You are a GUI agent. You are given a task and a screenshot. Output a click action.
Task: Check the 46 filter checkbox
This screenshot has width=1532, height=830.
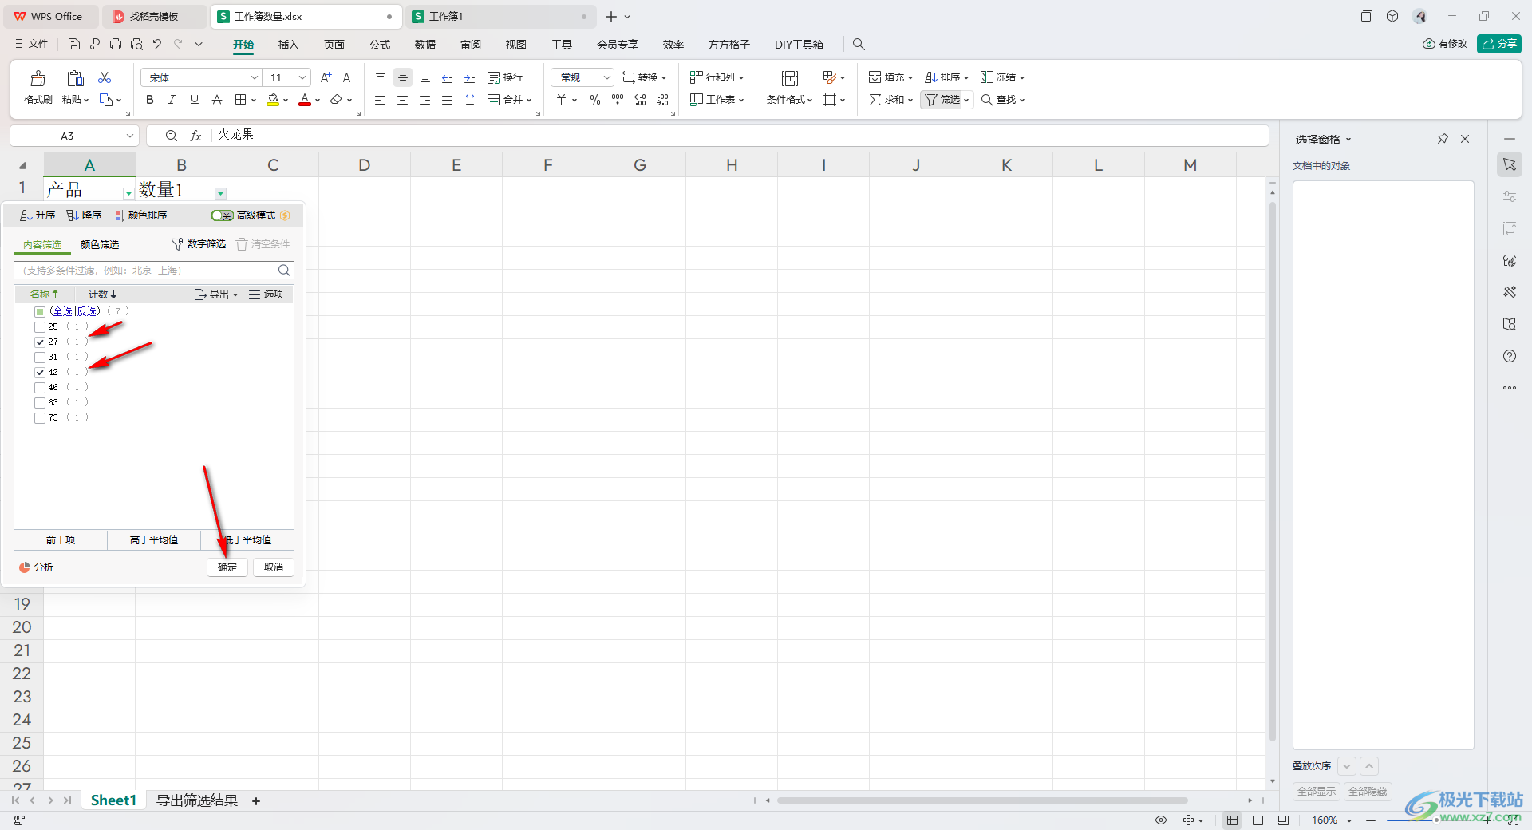point(40,388)
